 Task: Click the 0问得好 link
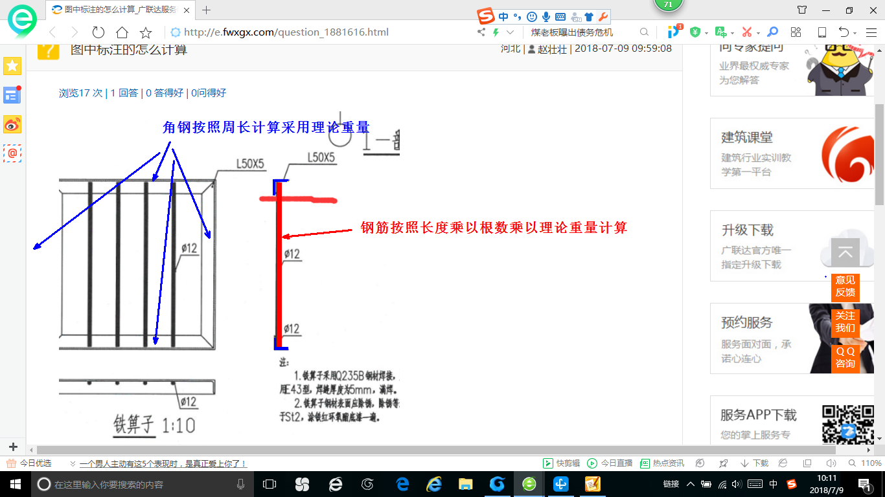tap(209, 93)
